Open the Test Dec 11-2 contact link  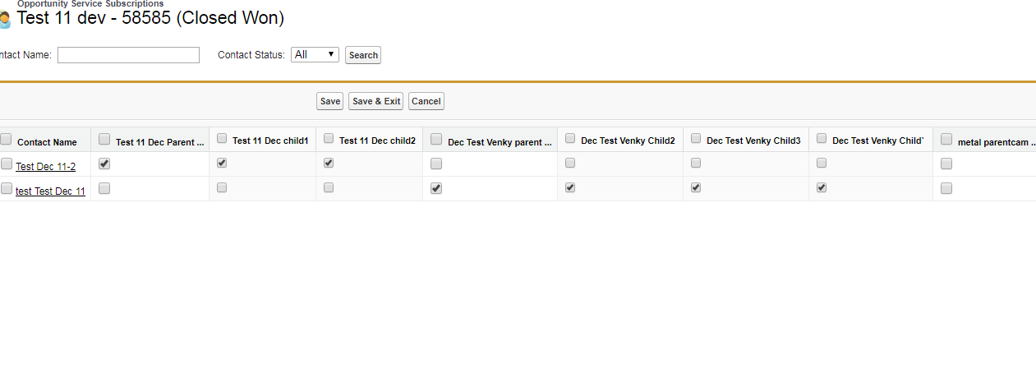click(x=46, y=167)
